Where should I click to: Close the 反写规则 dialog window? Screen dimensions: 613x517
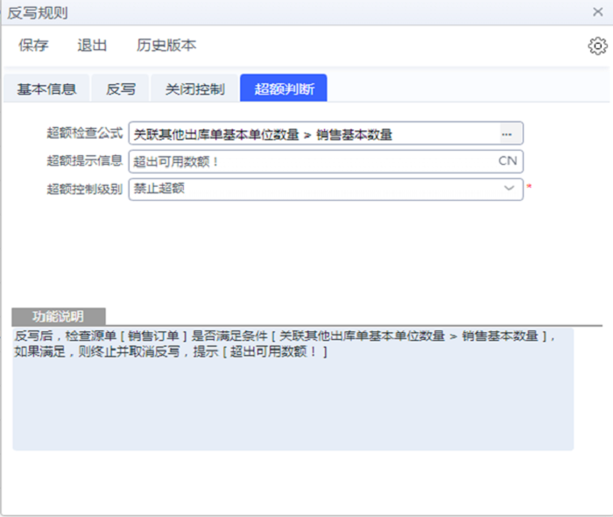click(x=597, y=12)
